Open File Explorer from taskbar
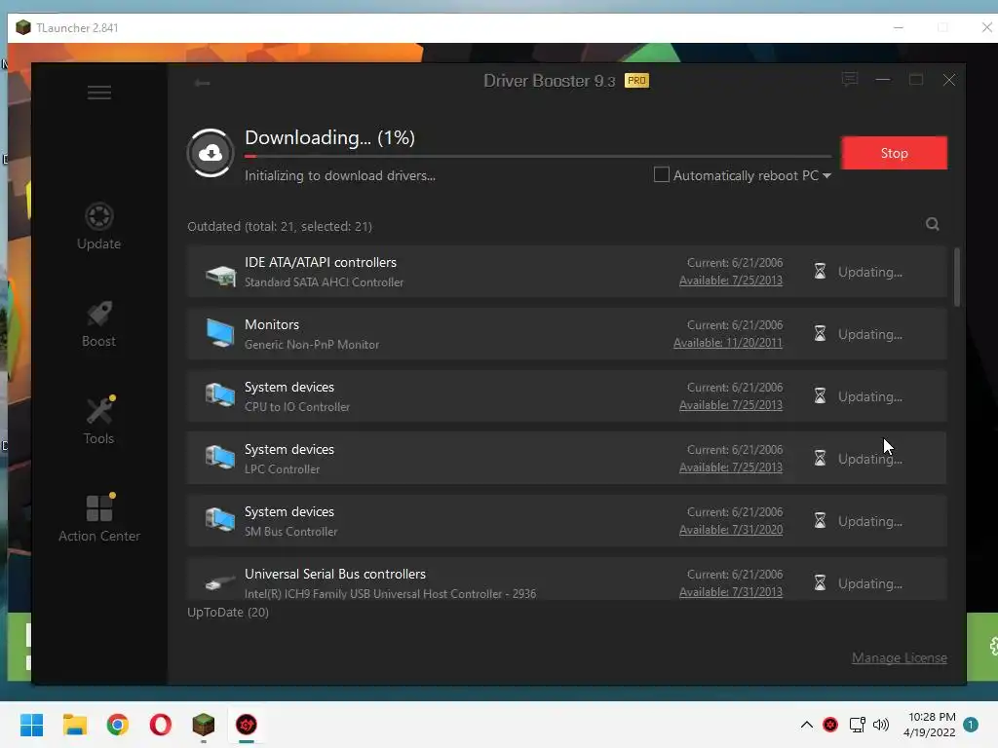Viewport: 998px width, 748px height. (x=75, y=725)
